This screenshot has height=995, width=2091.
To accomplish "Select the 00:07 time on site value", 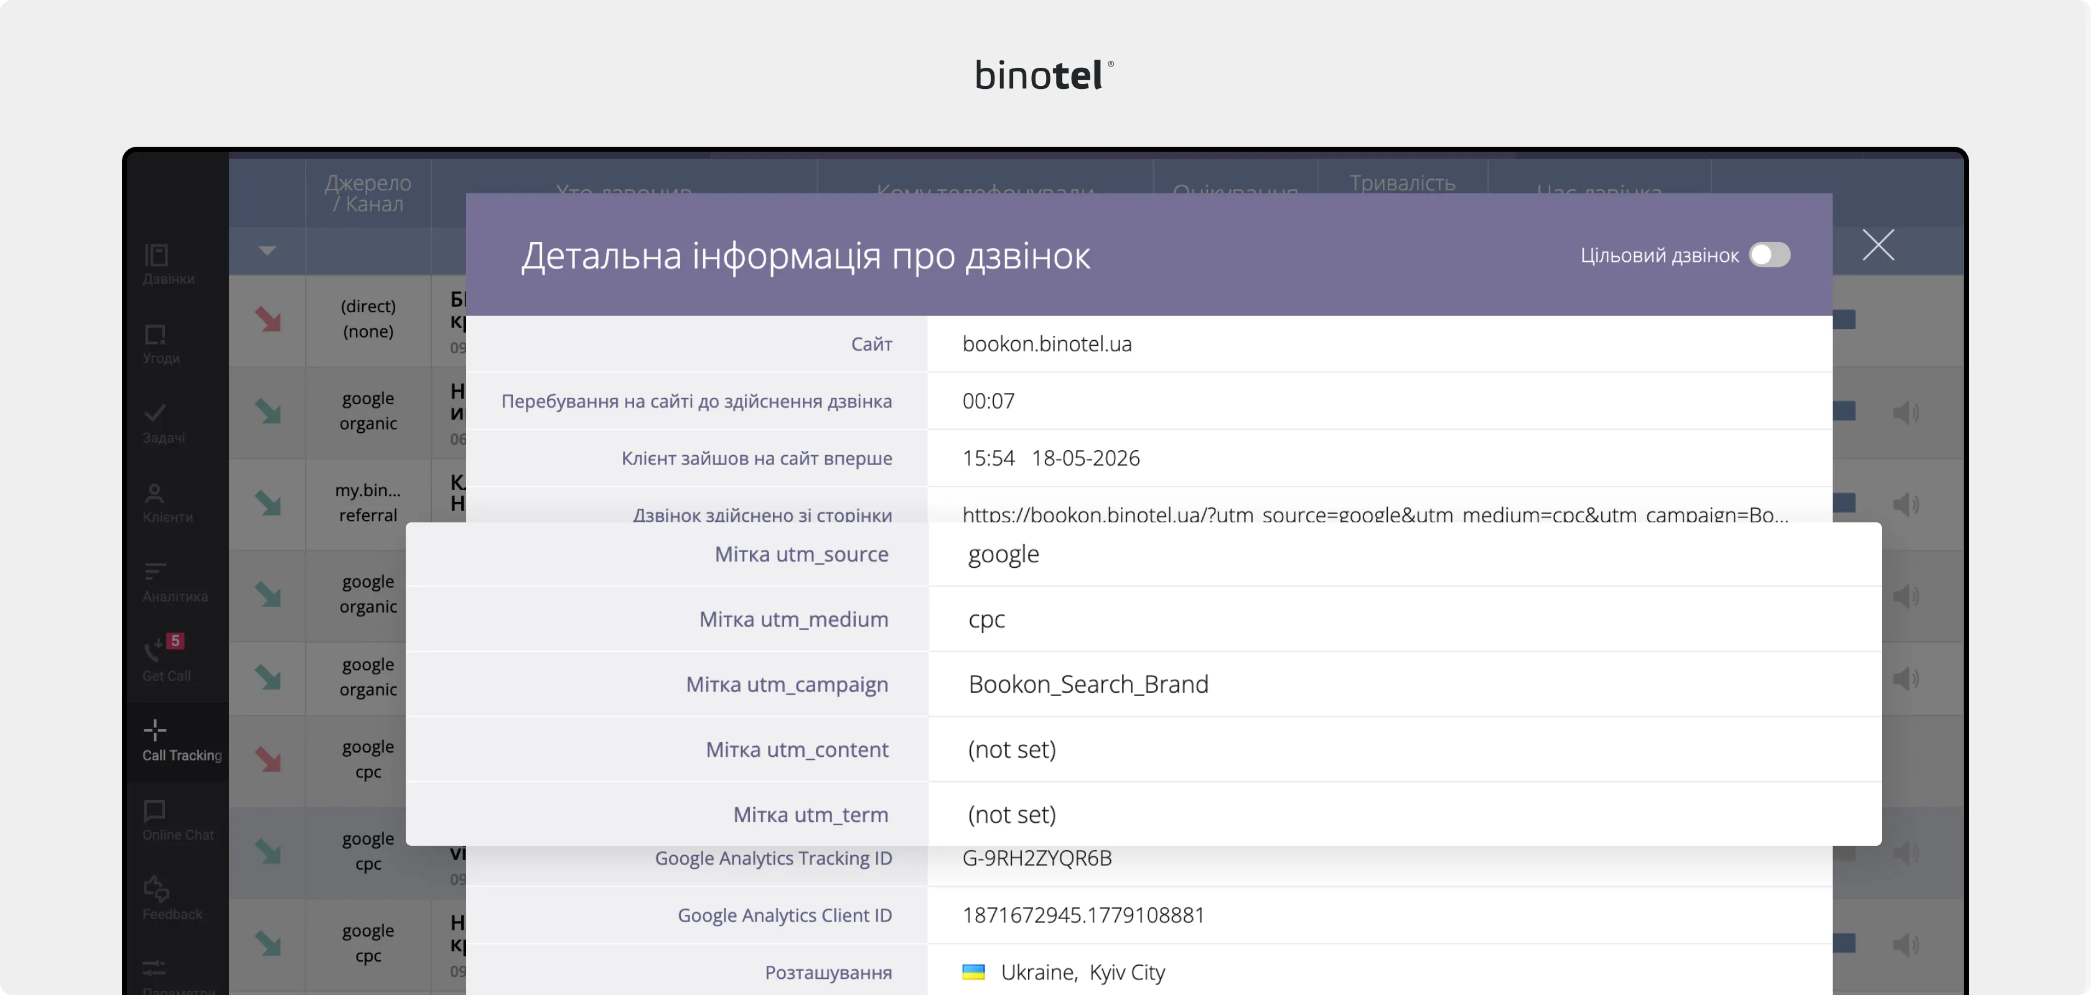I will 988,400.
